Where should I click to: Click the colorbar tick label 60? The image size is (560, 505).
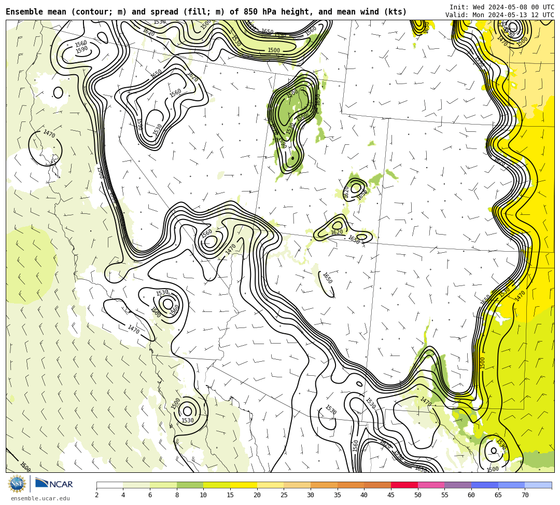pyautogui.click(x=471, y=495)
